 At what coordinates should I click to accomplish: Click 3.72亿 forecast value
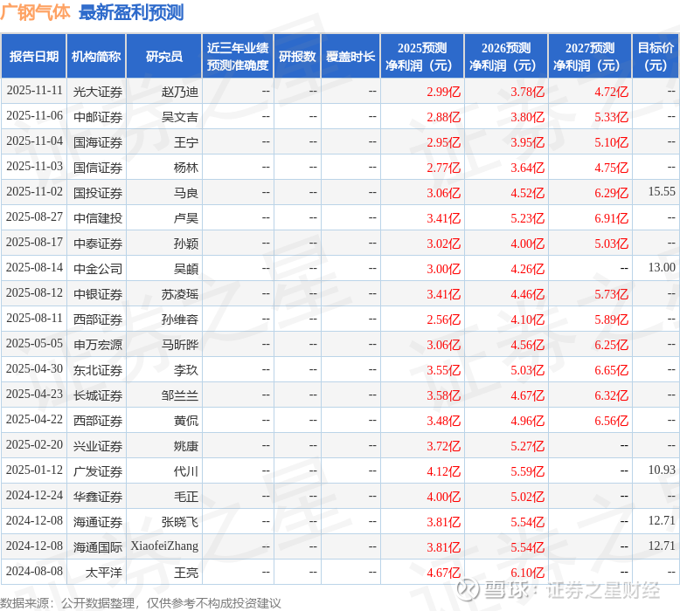pyautogui.click(x=443, y=446)
